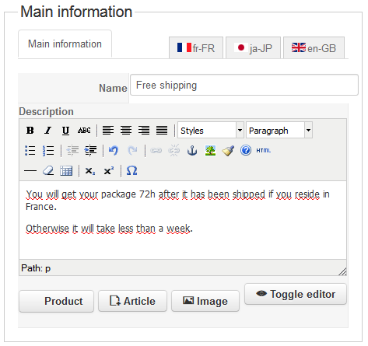Switch to the fr-FR language tab
This screenshot has height=346, width=368.
196,48
